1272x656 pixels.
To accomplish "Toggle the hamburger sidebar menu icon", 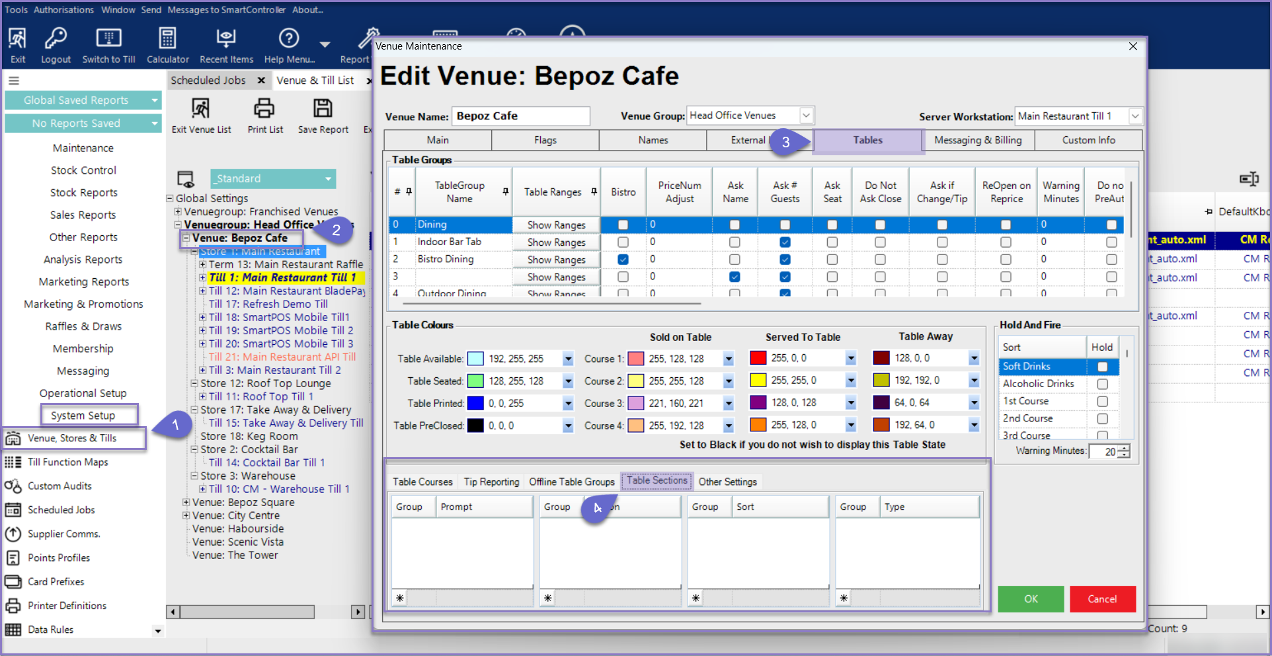I will [14, 81].
